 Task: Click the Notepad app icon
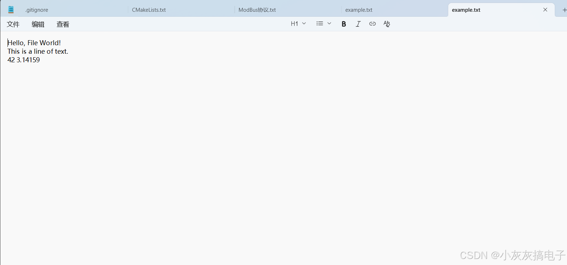pos(11,10)
